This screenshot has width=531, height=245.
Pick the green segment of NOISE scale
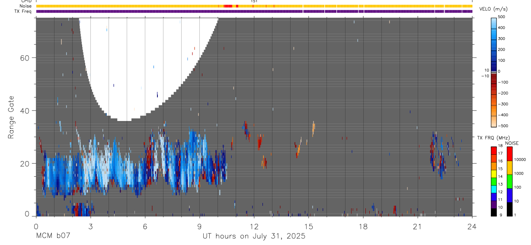[x=509, y=181]
